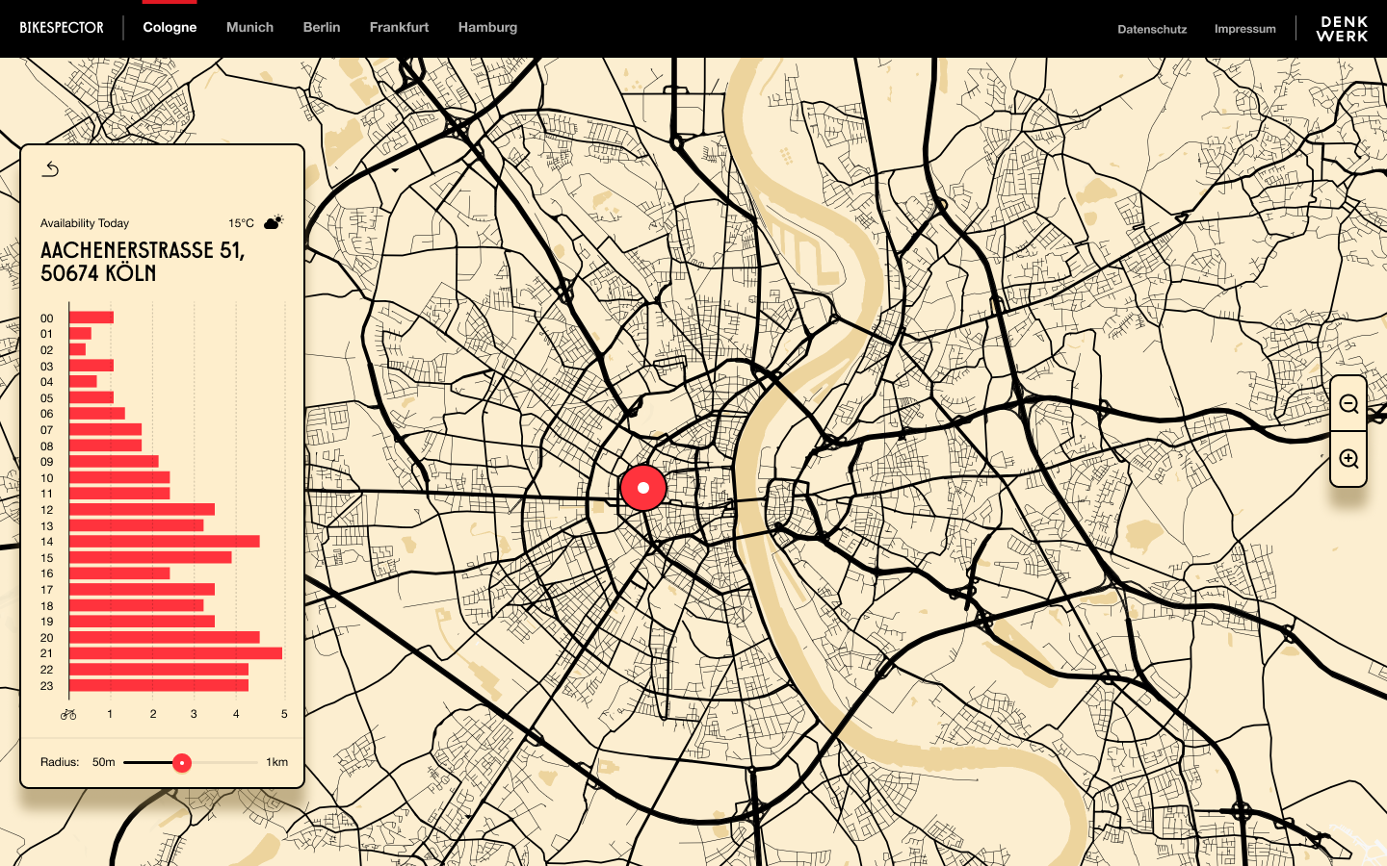Click the availability bar for hour 09
Image resolution: width=1387 pixels, height=866 pixels.
coord(114,462)
